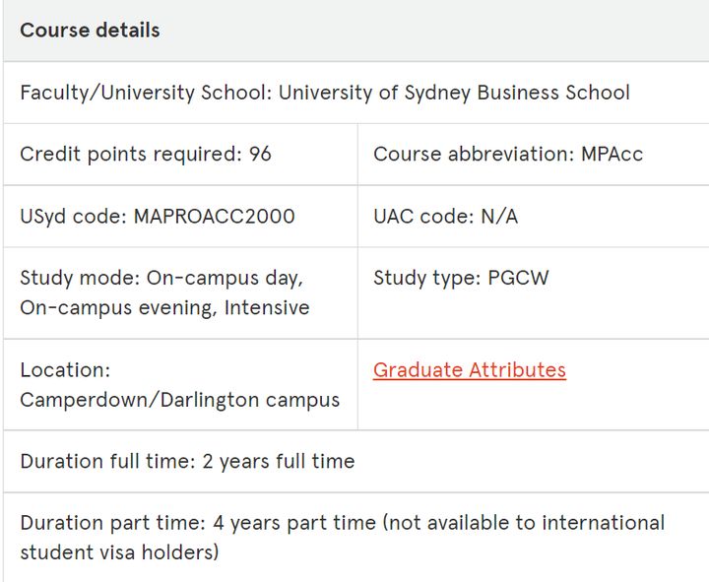Image resolution: width=709 pixels, height=582 pixels.
Task: Click the Study mode cell text
Action: pyautogui.click(x=164, y=292)
